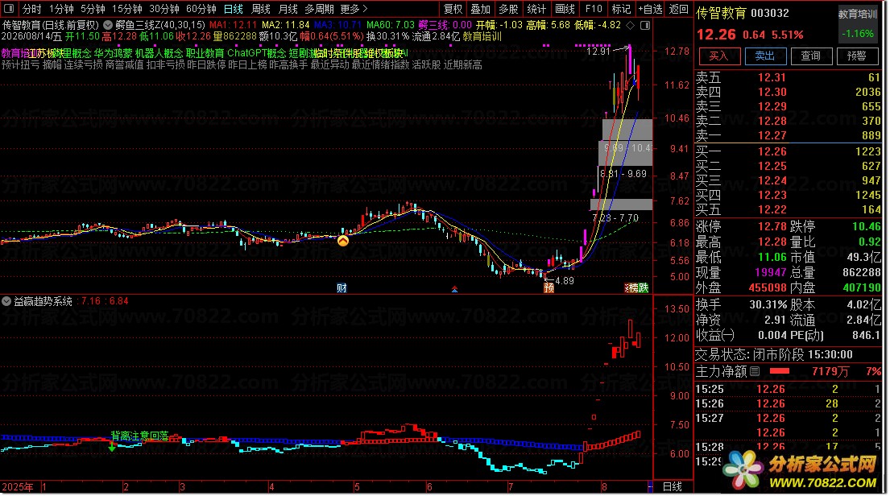The height and width of the screenshot is (496, 890).
Task: Click the 预 marker at the chart bottom
Action: [548, 287]
